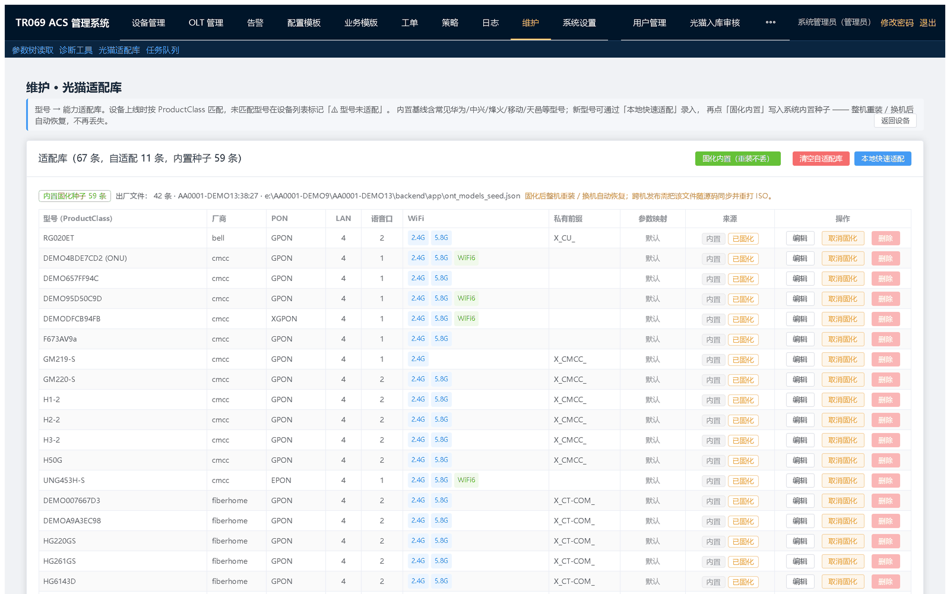950x594 pixels.
Task: Click the green 固化内置 (重装不丢) button
Action: (738, 159)
